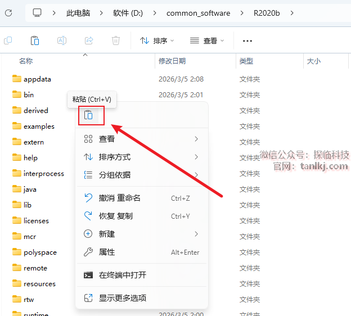Expand the 排序方式 submenu

[142, 157]
